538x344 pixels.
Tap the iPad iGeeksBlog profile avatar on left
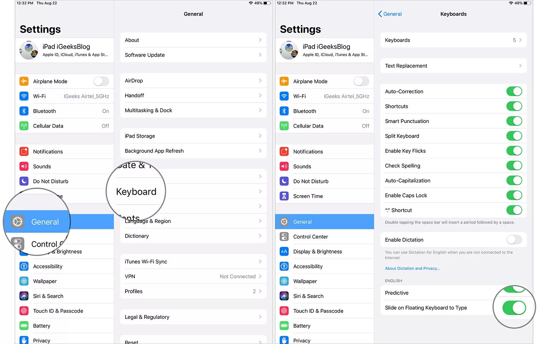[x=29, y=50]
